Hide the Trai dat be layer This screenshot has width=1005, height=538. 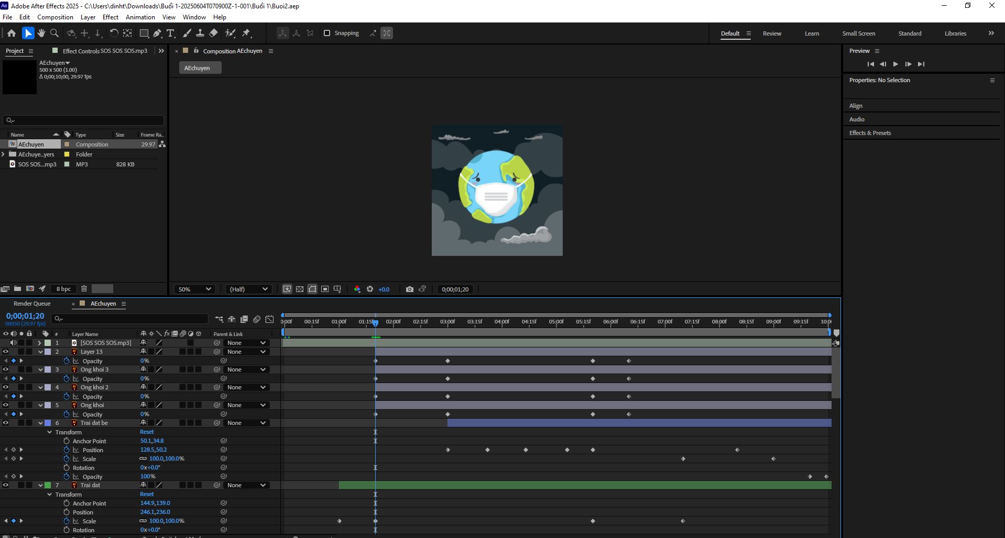coord(6,423)
